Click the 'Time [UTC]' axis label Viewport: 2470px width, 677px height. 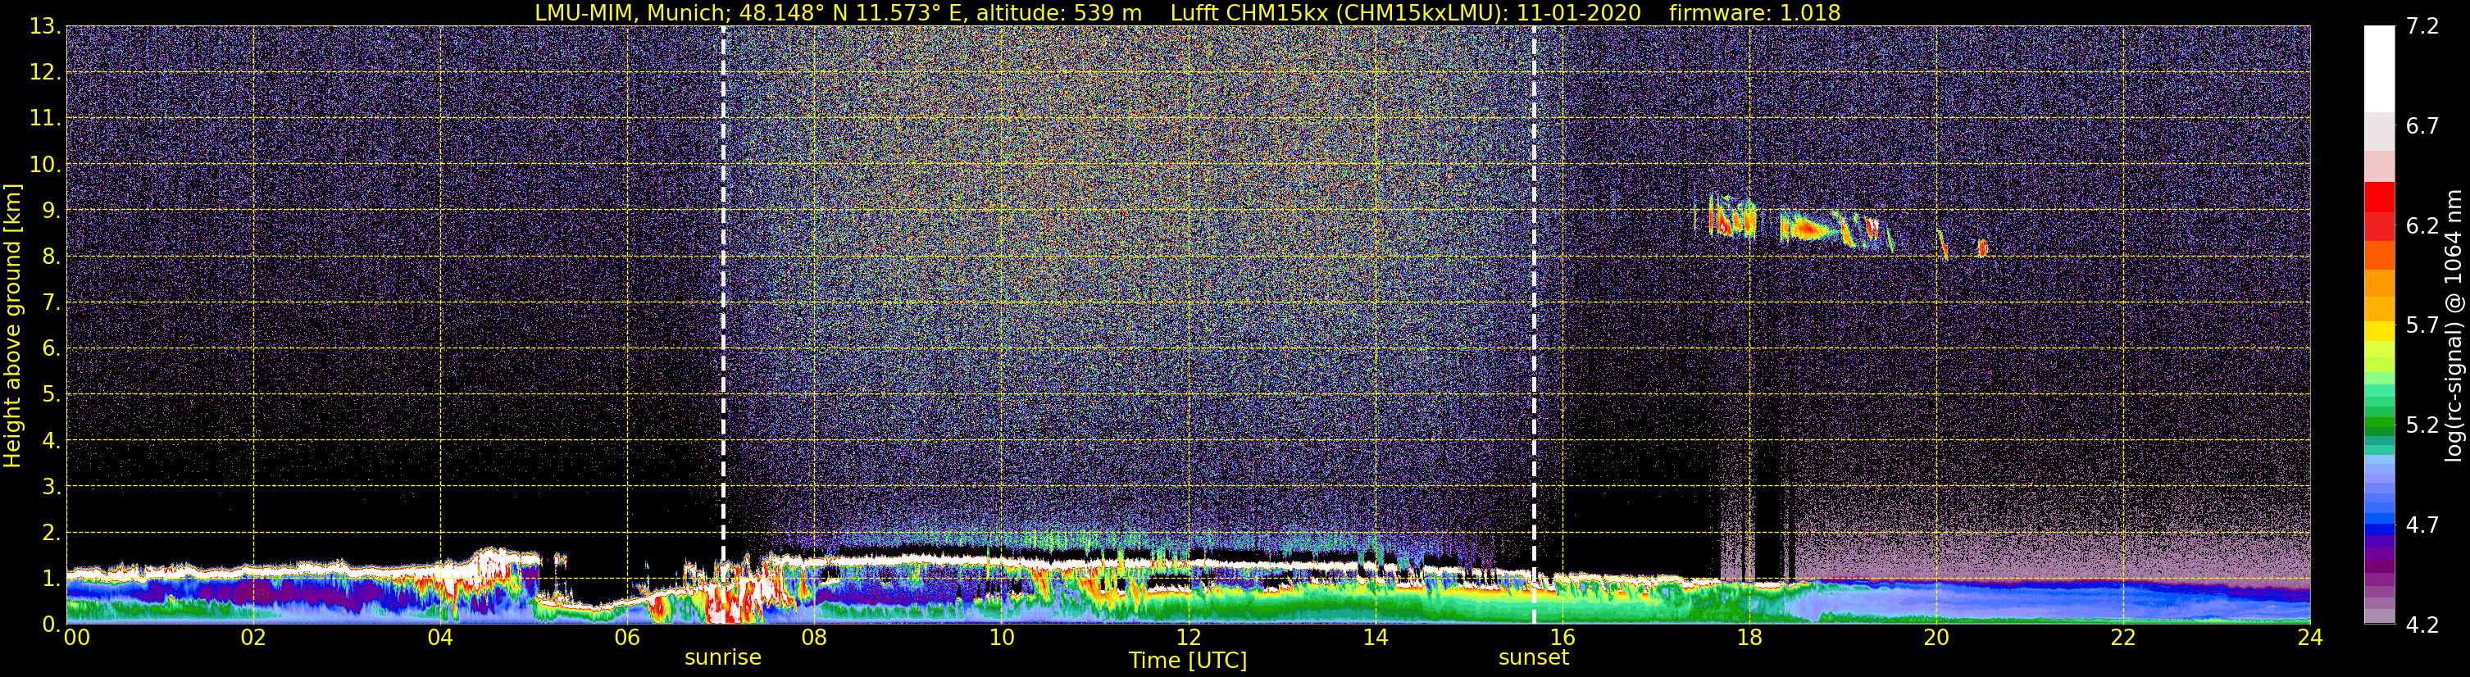1188,661
